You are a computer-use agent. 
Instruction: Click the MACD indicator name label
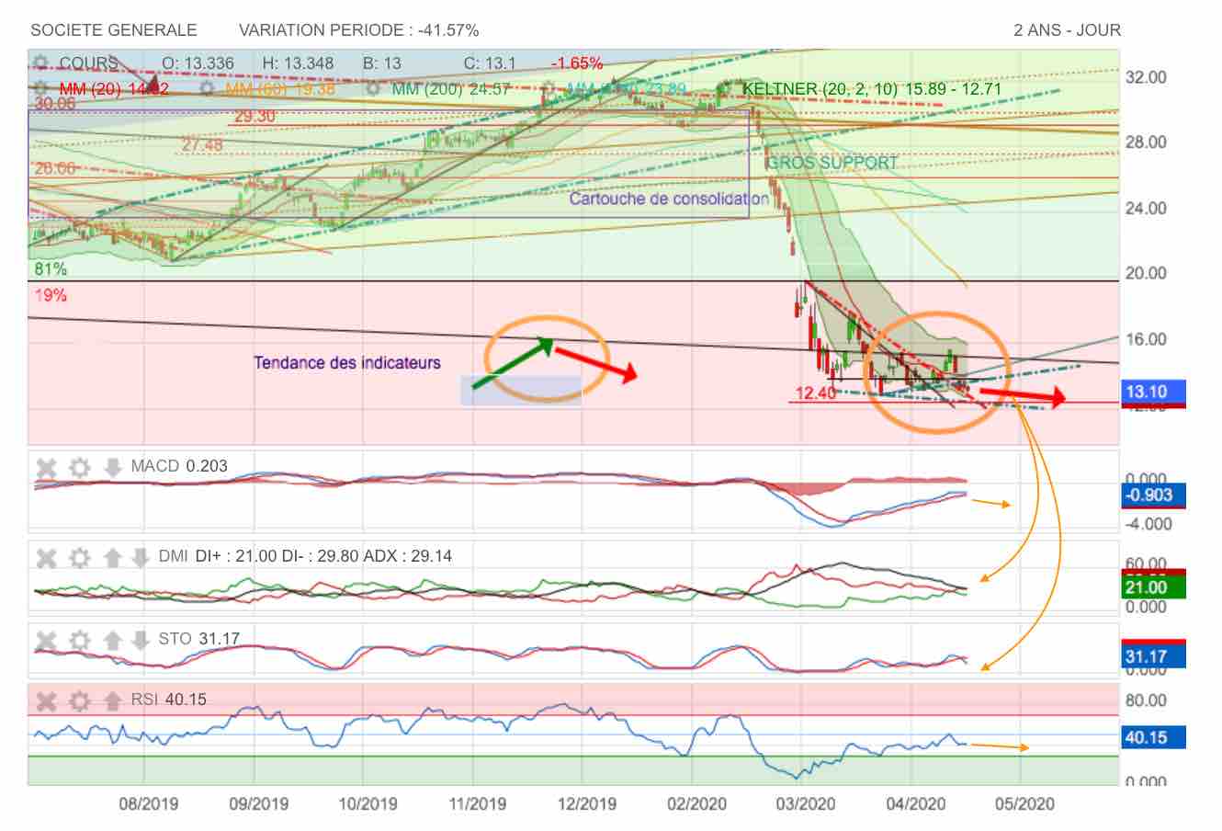point(154,466)
